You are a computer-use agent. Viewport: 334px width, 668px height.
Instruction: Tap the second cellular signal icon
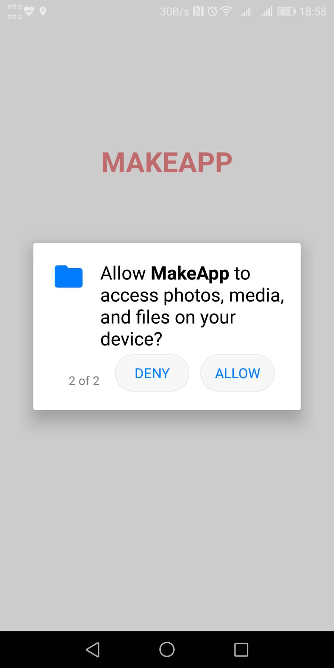tap(267, 11)
